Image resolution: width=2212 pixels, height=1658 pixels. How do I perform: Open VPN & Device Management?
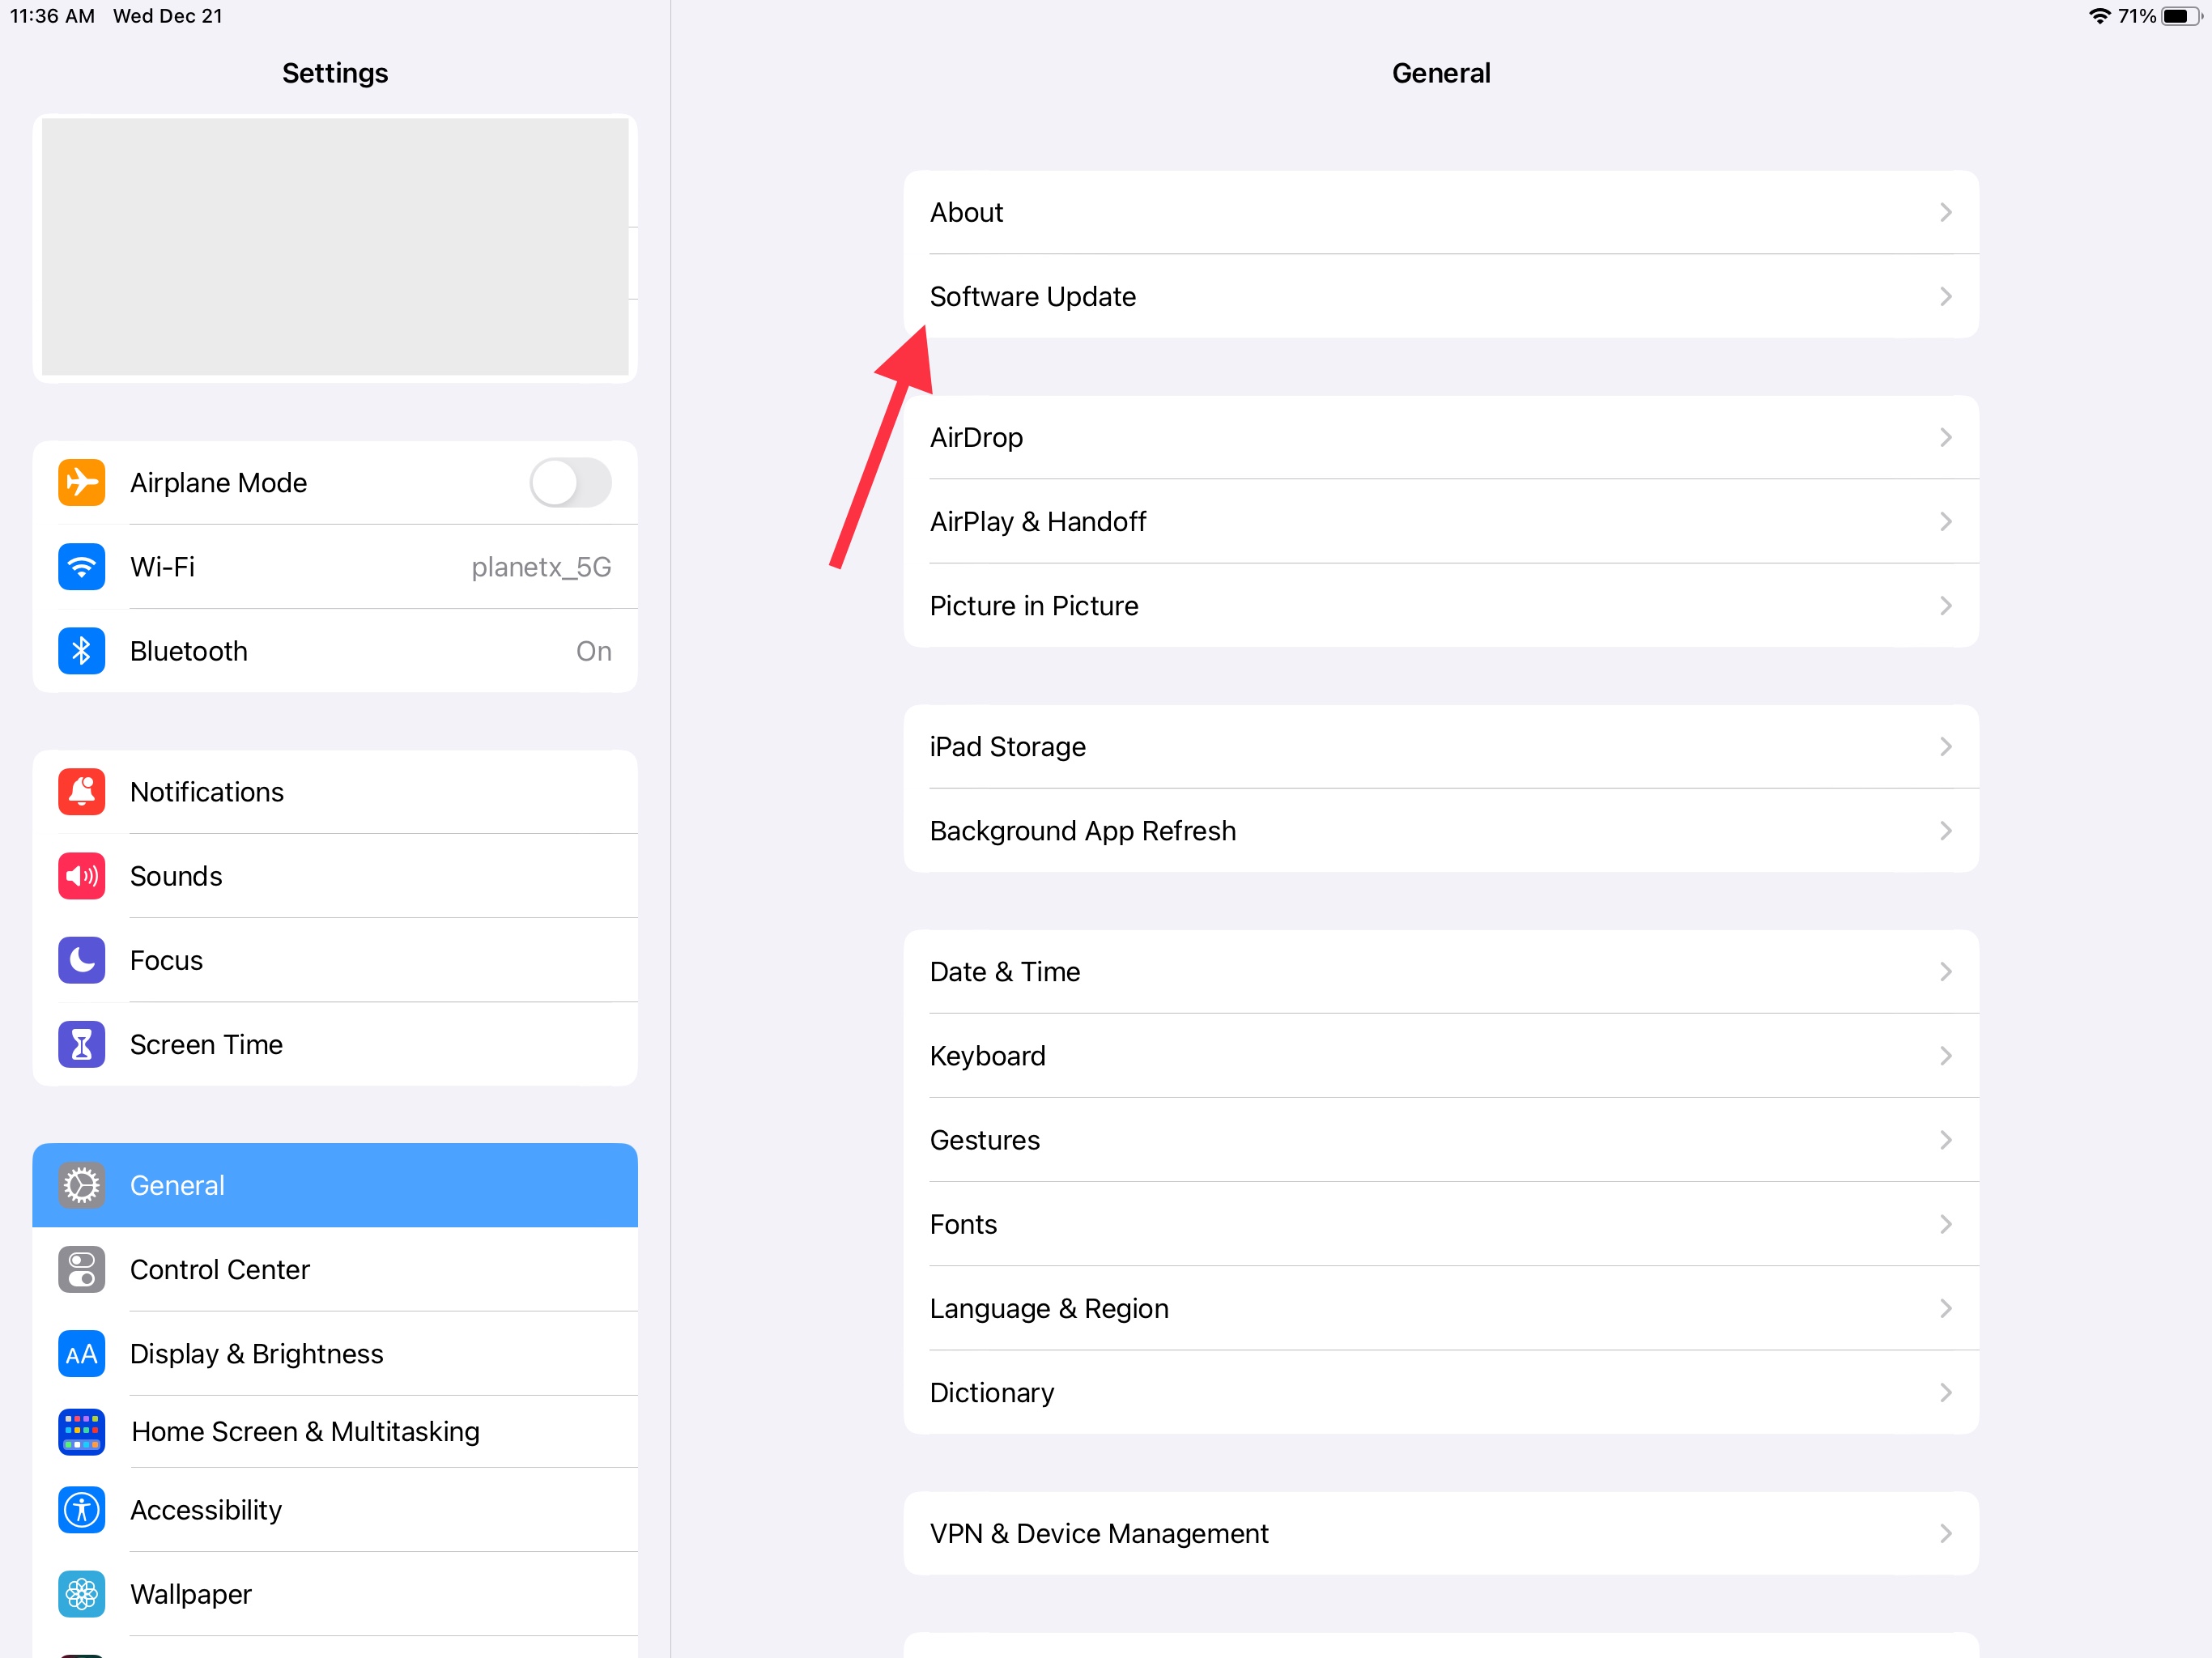coord(1099,1533)
